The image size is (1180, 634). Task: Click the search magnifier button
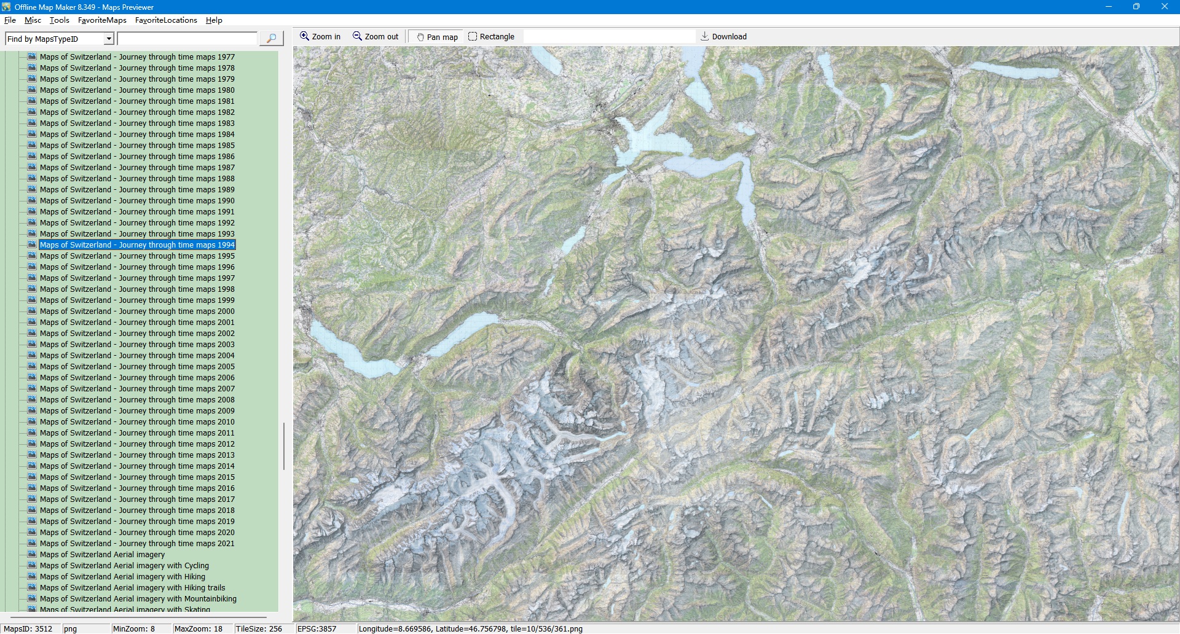pyautogui.click(x=271, y=39)
